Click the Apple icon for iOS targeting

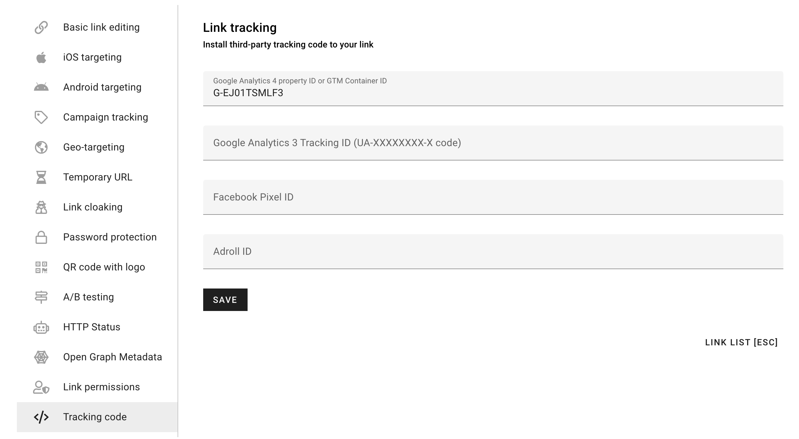point(41,57)
